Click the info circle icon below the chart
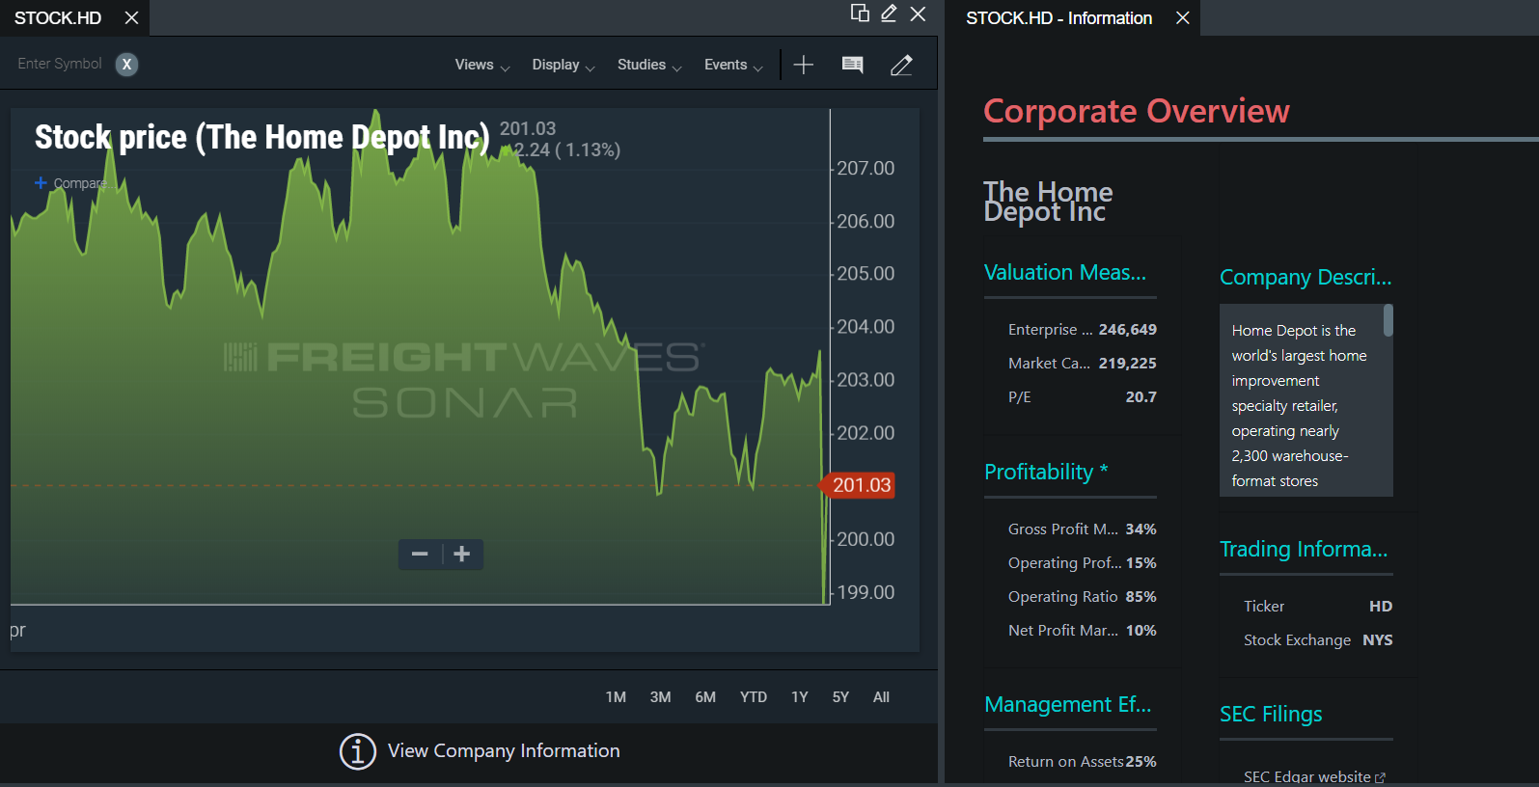This screenshot has height=787, width=1539. pyautogui.click(x=358, y=751)
